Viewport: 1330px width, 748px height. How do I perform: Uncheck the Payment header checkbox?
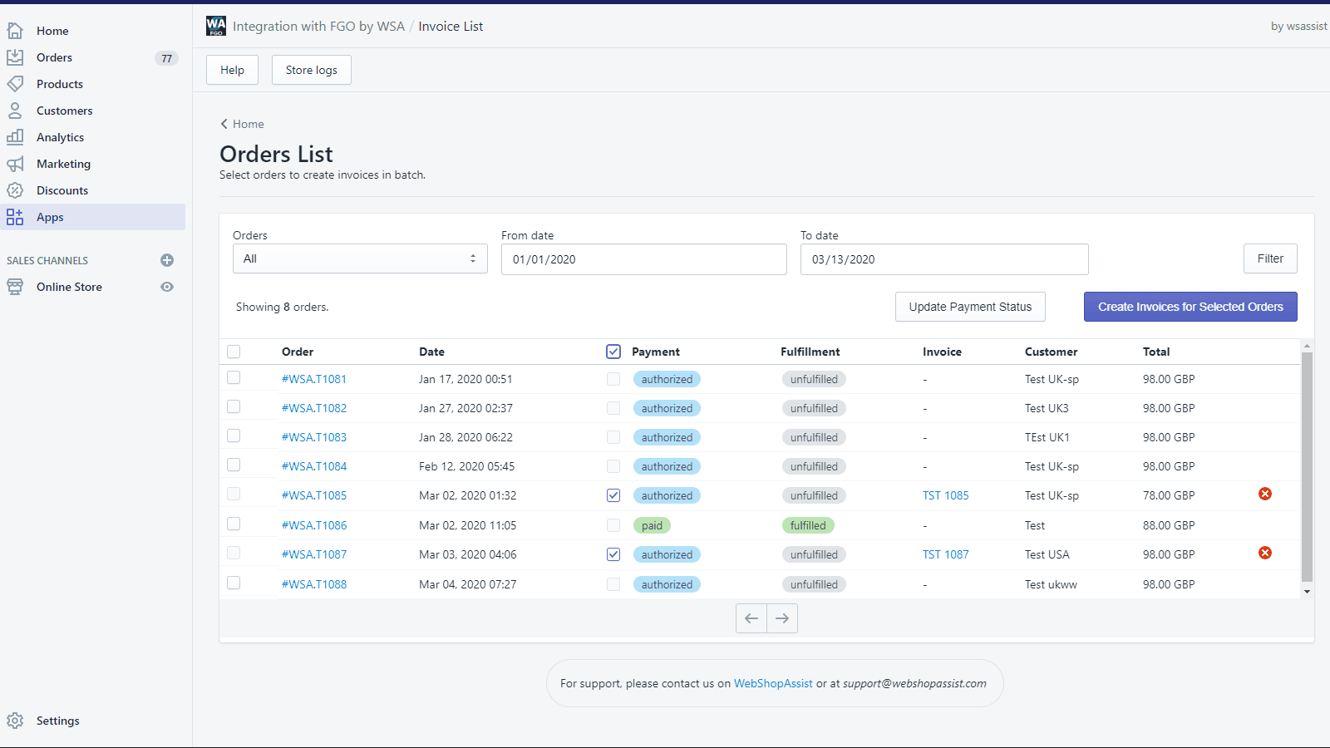tap(613, 352)
